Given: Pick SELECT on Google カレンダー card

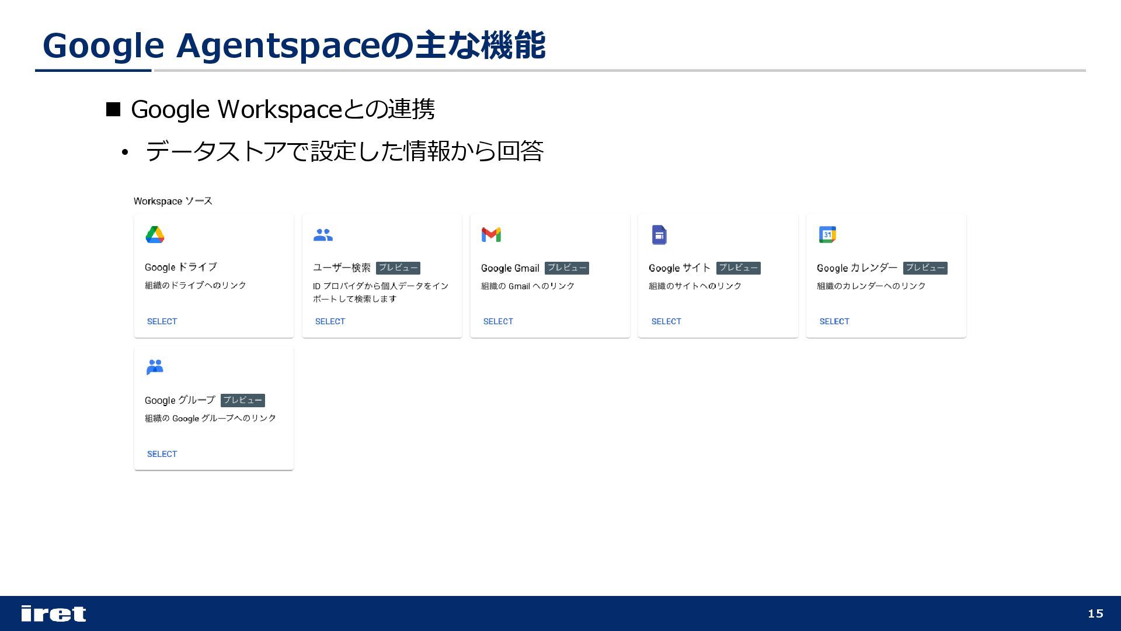Looking at the screenshot, I should click(834, 321).
